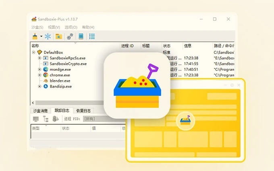The image size is (274, 171).
Task: Collapse the DefaultBox tree node
Action: [x=34, y=52]
